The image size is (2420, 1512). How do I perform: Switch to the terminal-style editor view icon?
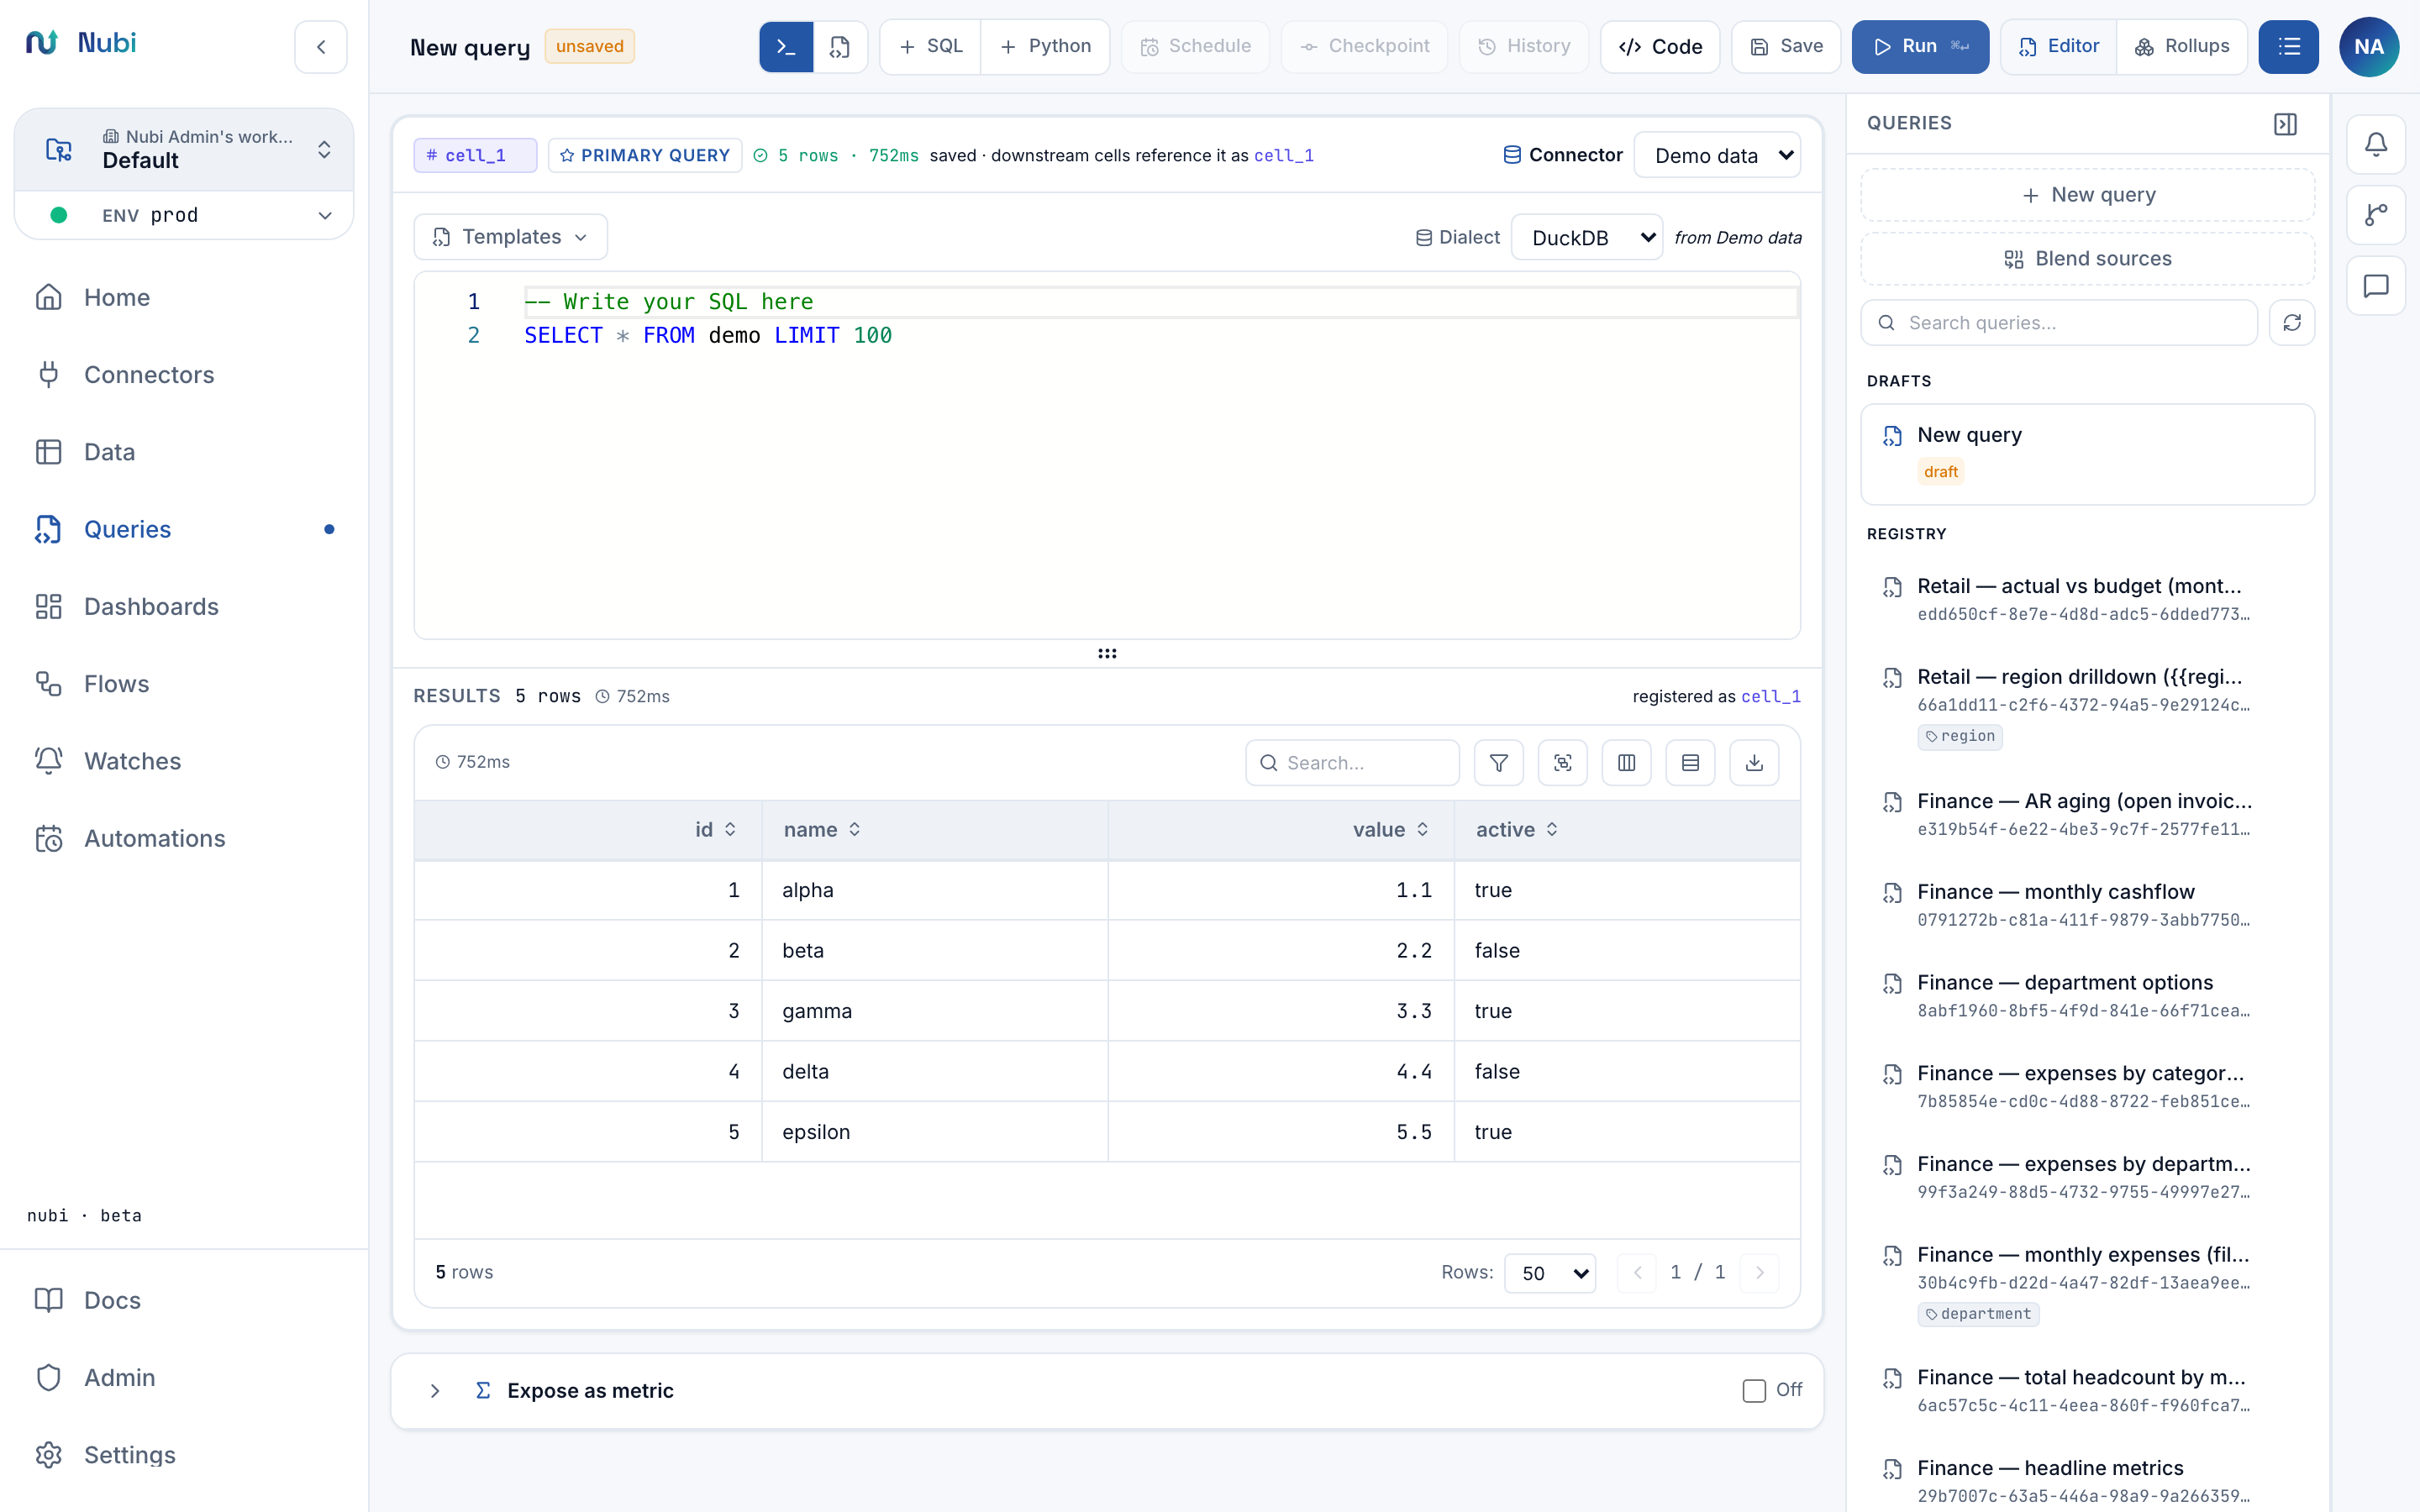tap(786, 47)
